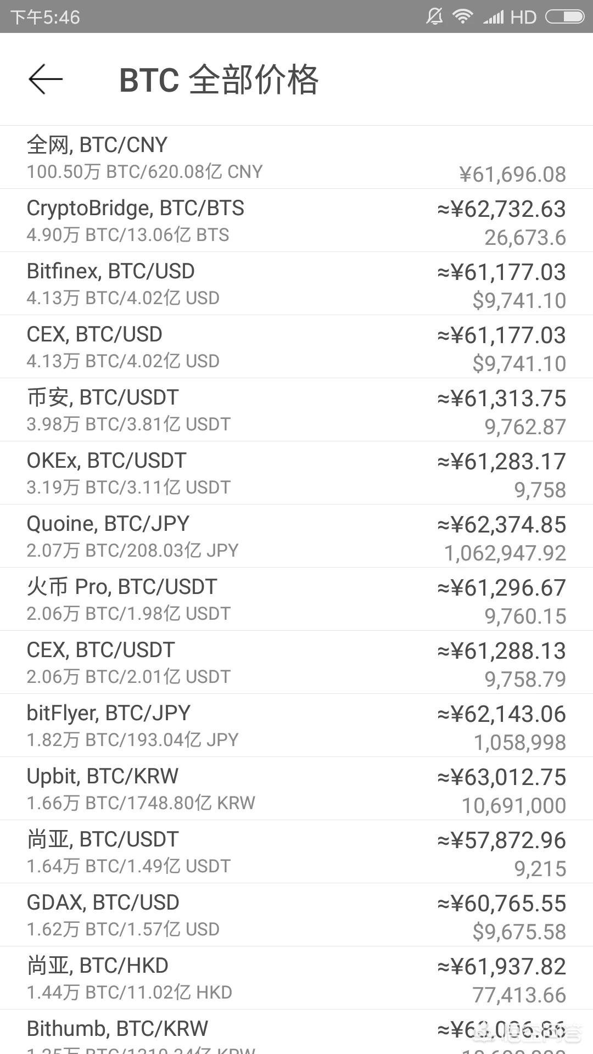Viewport: 593px width, 1054px height.
Task: Open Upbit BTC/KRW price row
Action: click(x=296, y=789)
